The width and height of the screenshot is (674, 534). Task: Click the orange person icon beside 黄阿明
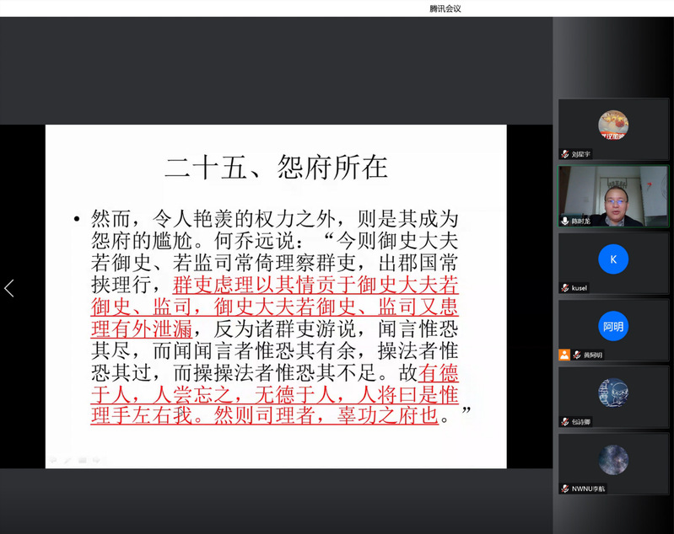(x=564, y=355)
